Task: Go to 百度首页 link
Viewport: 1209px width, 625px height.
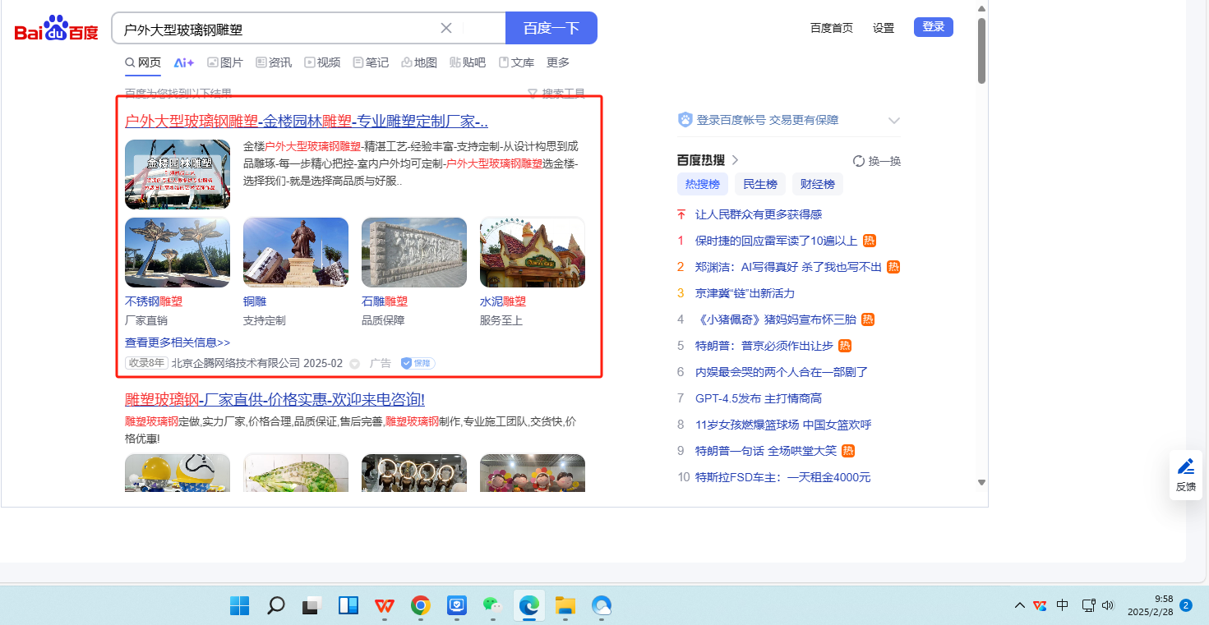Action: pos(832,28)
